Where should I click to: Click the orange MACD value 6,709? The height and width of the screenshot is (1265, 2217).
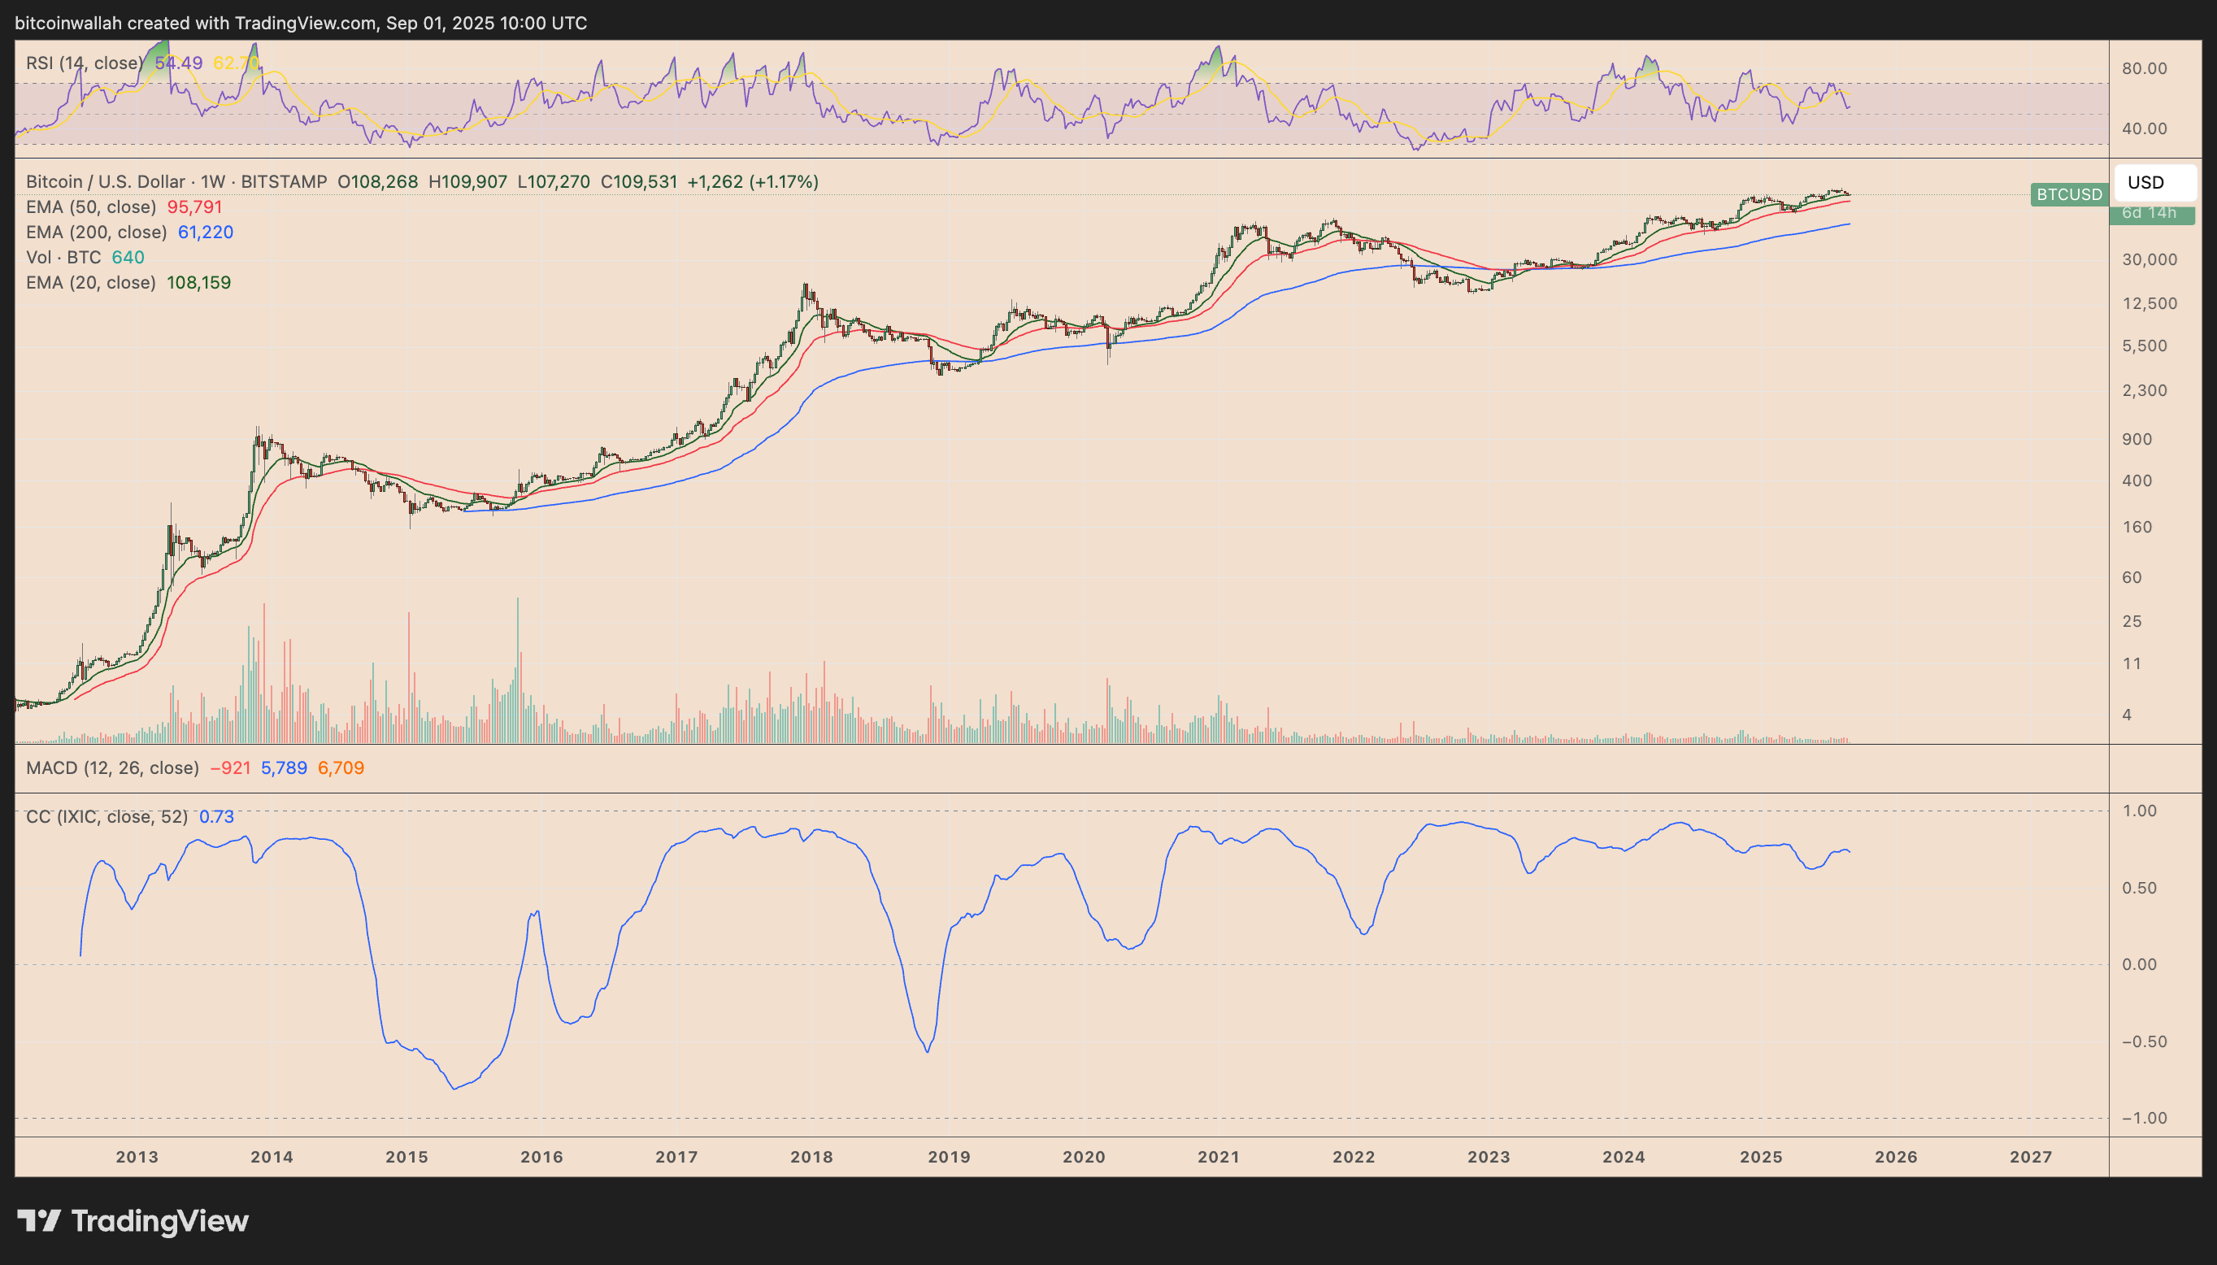341,768
